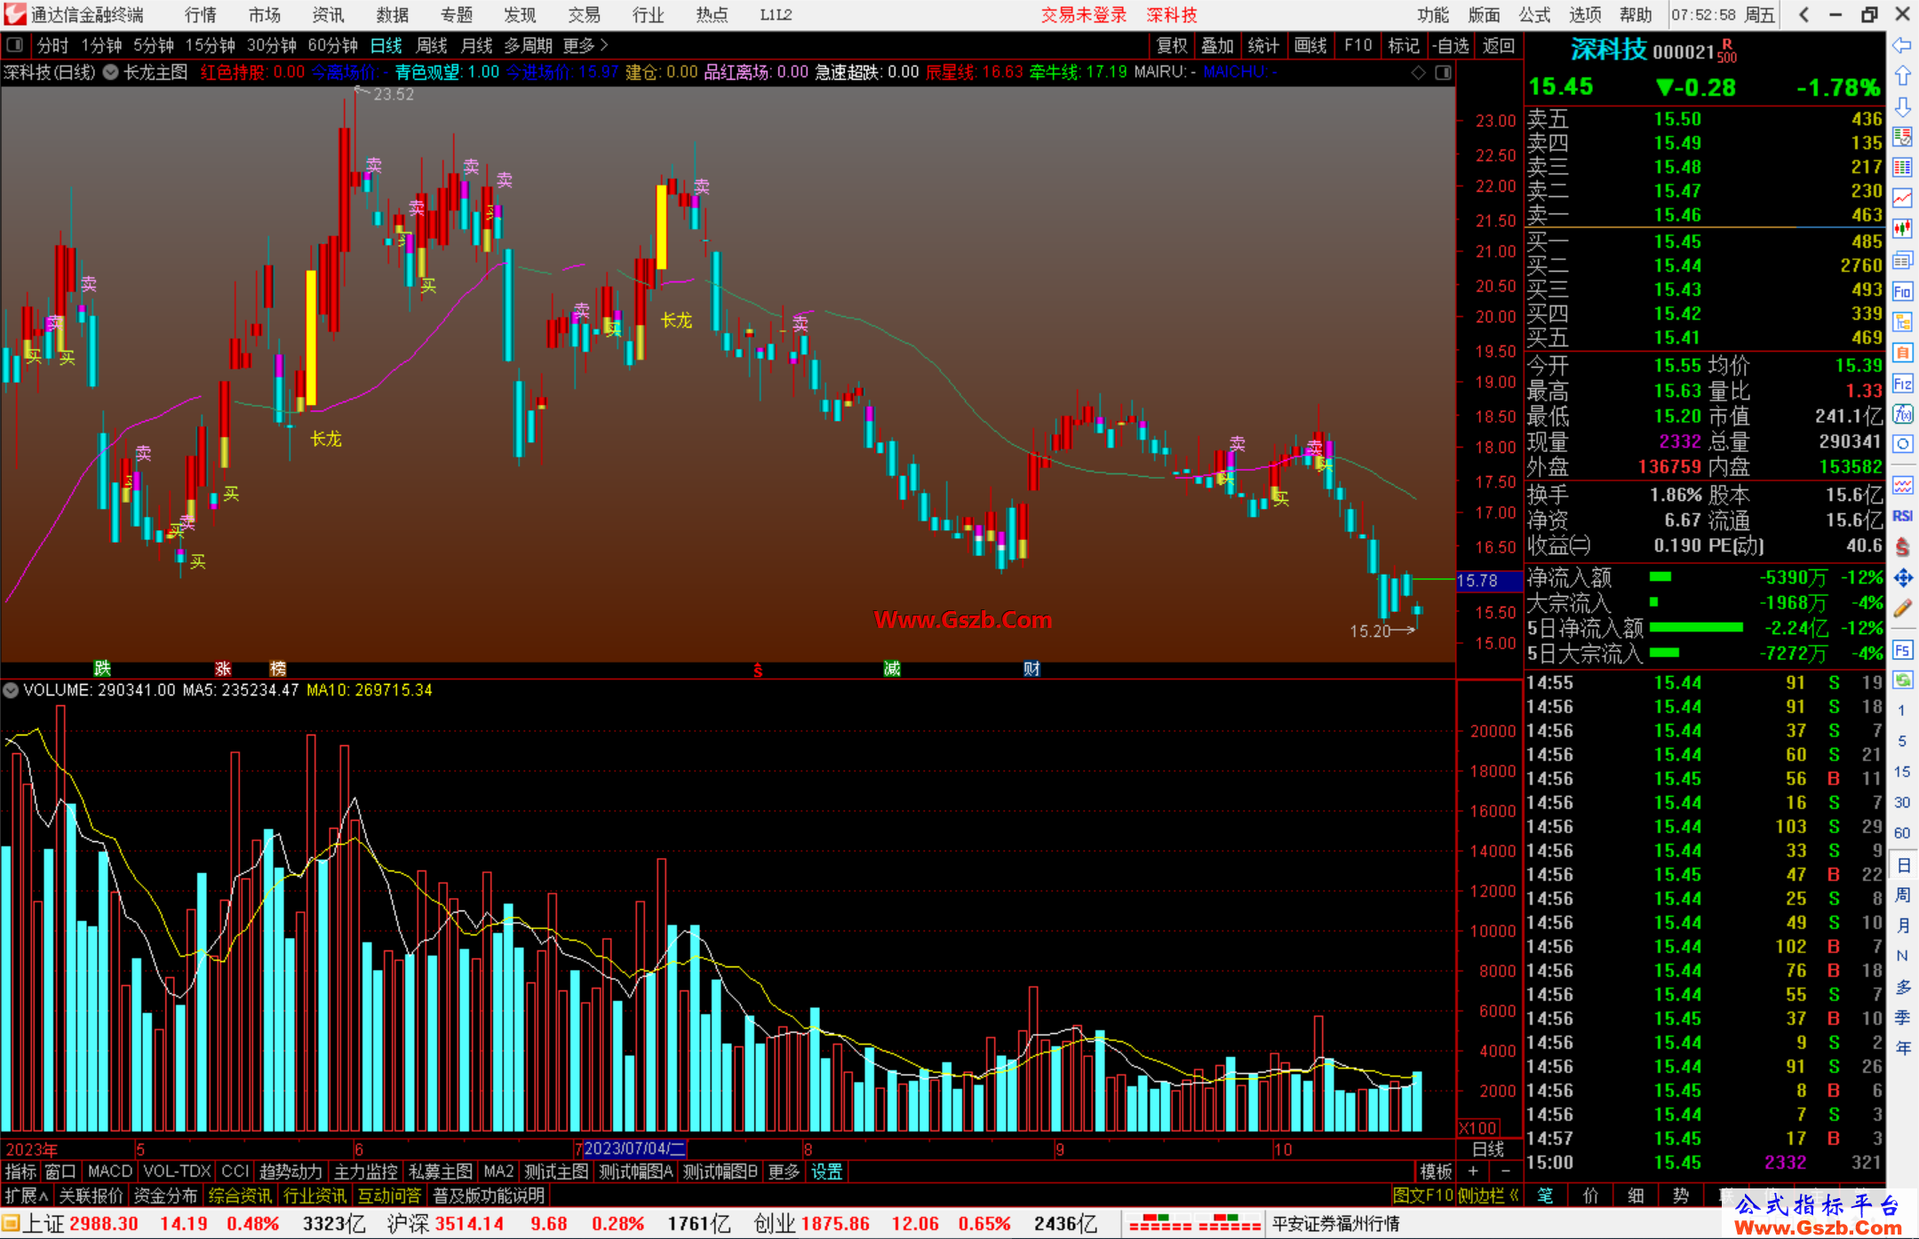Open the VOLUME indicator dropdown circle
The width and height of the screenshot is (1919, 1239).
click(11, 690)
